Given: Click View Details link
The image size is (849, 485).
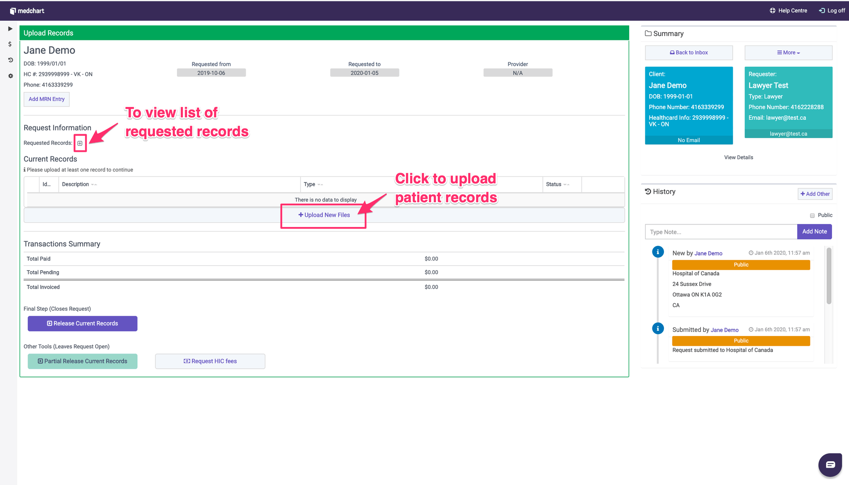Looking at the screenshot, I should point(738,157).
